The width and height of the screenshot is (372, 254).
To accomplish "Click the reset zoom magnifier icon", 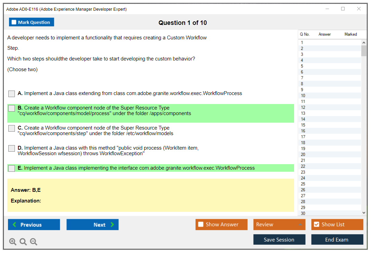I will (x=23, y=242).
